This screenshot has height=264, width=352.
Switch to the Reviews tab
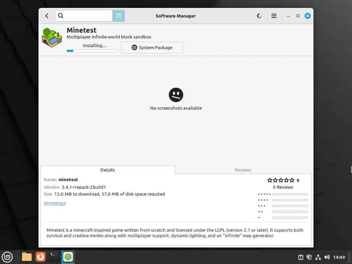[x=243, y=170]
